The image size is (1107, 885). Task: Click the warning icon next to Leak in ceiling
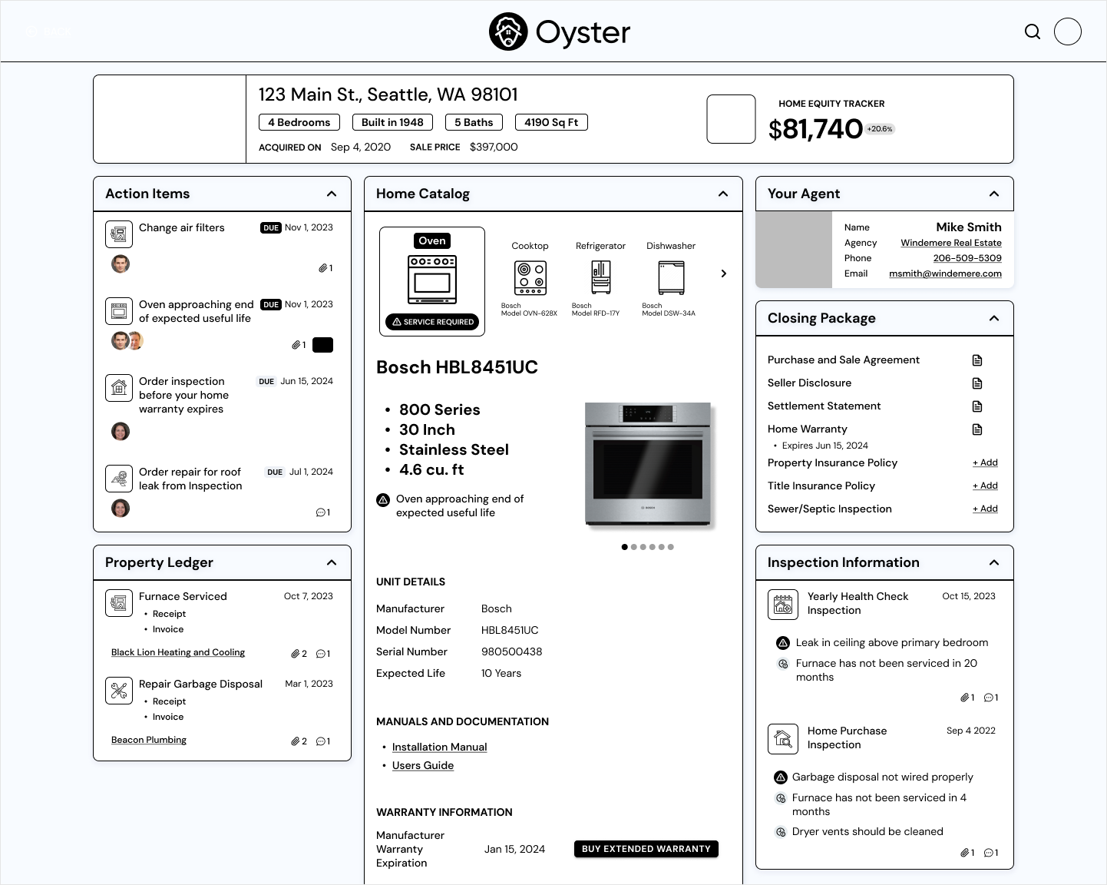coord(783,643)
